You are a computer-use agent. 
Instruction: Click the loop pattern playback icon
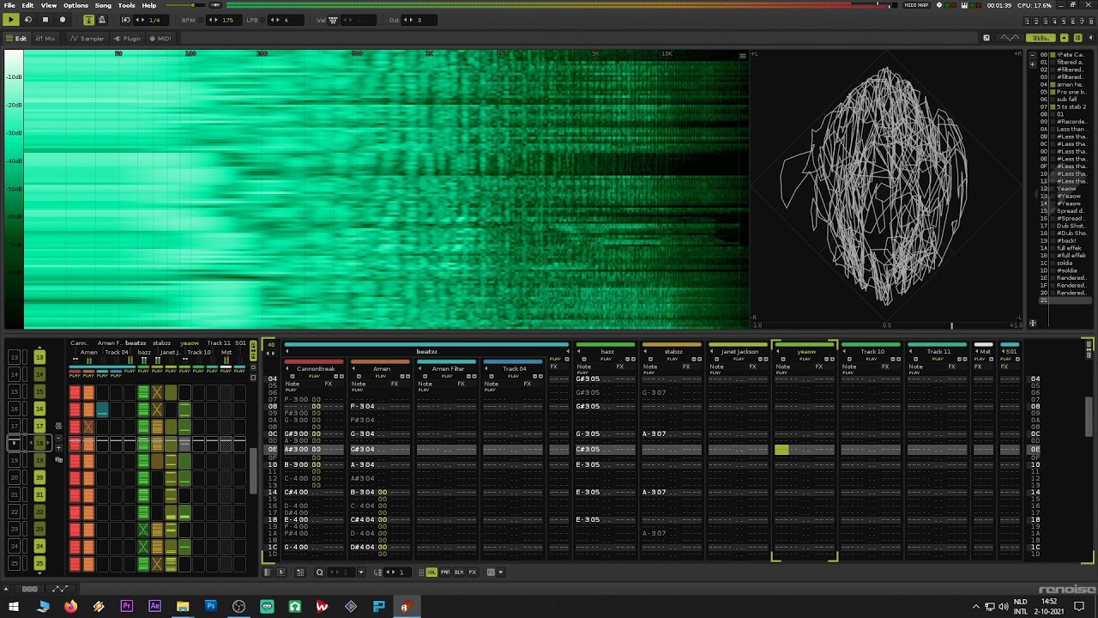[28, 19]
